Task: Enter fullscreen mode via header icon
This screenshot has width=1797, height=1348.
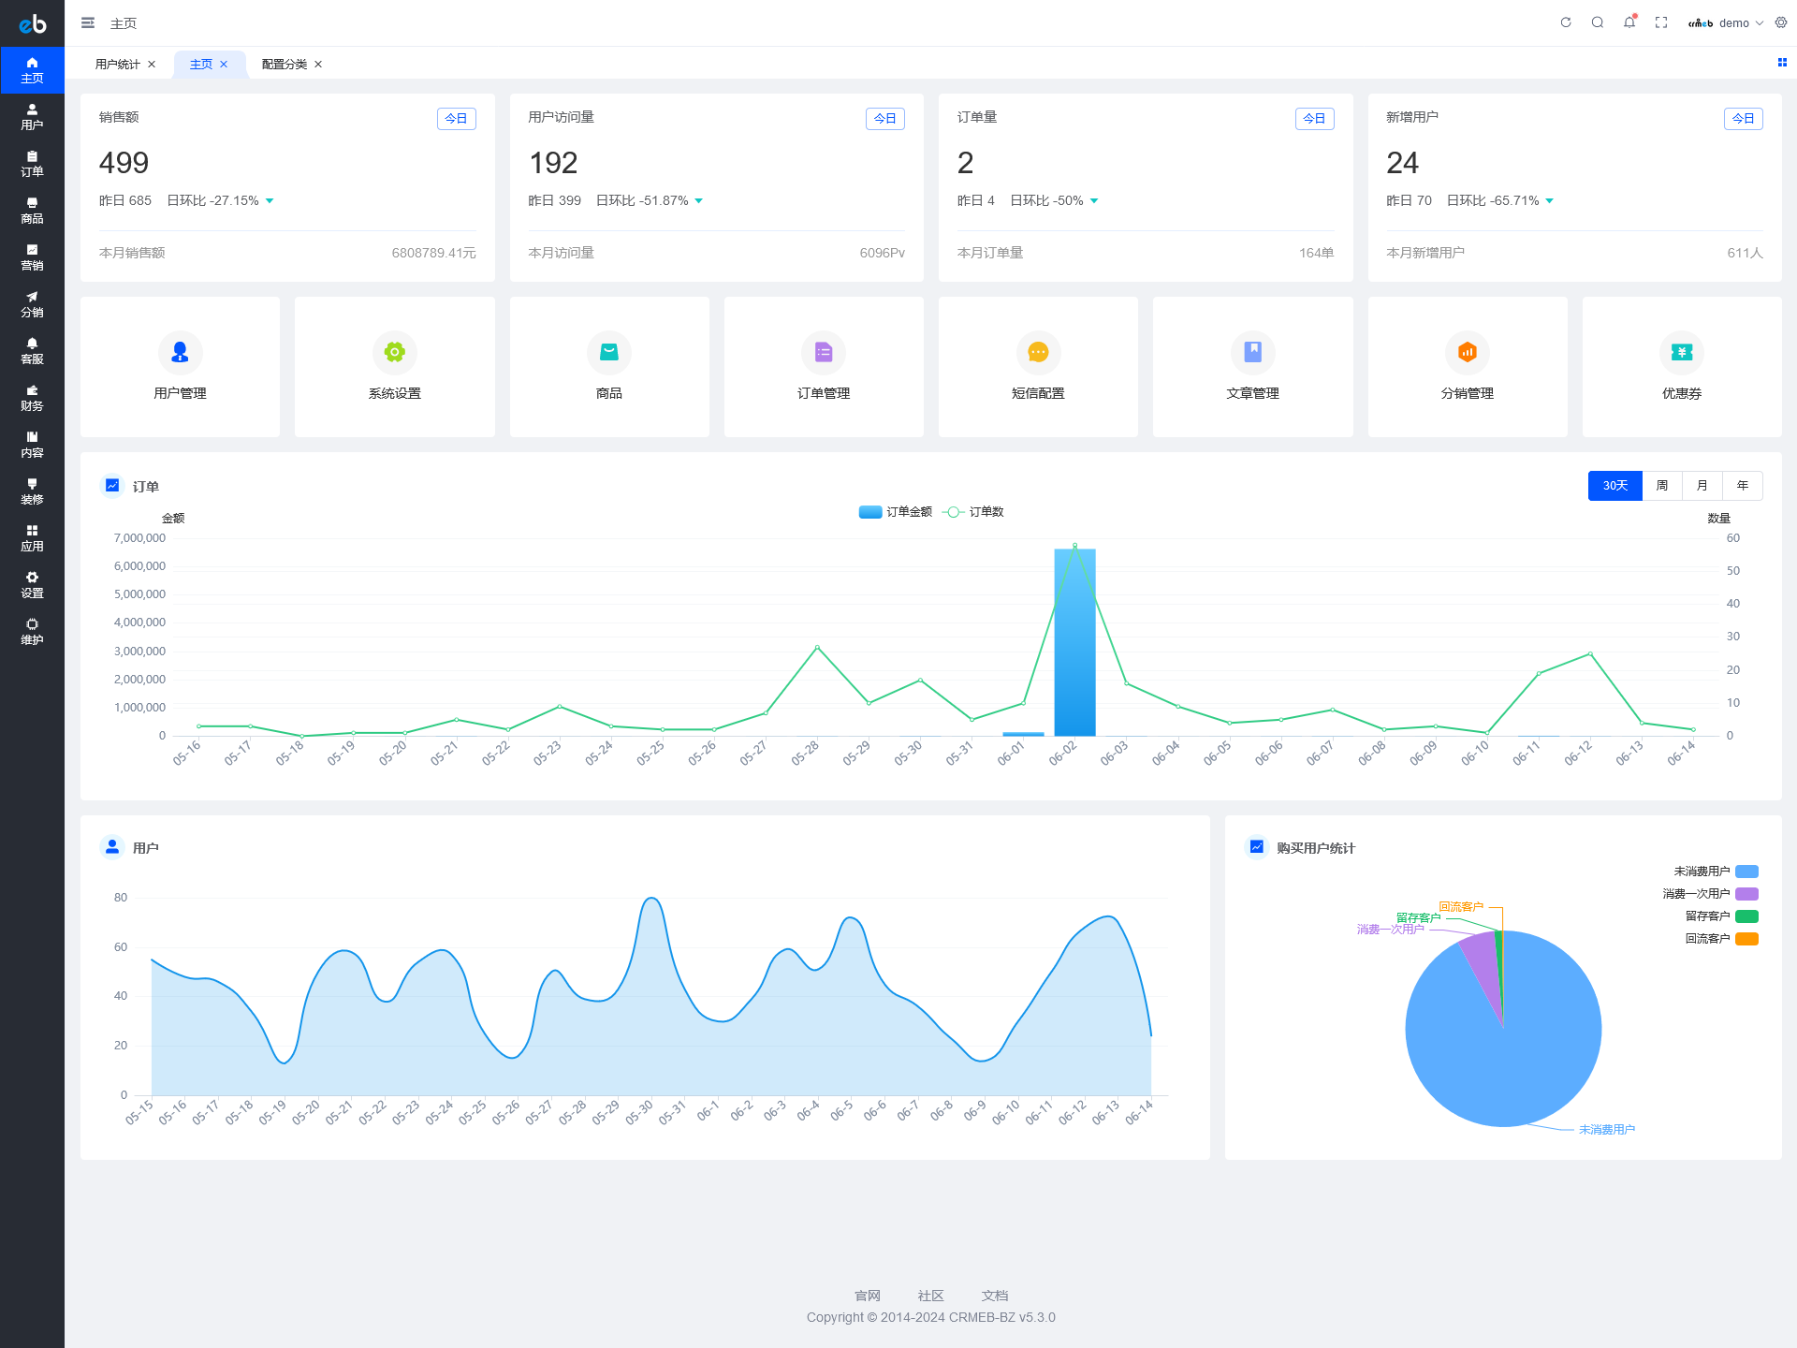Action: pyautogui.click(x=1661, y=22)
